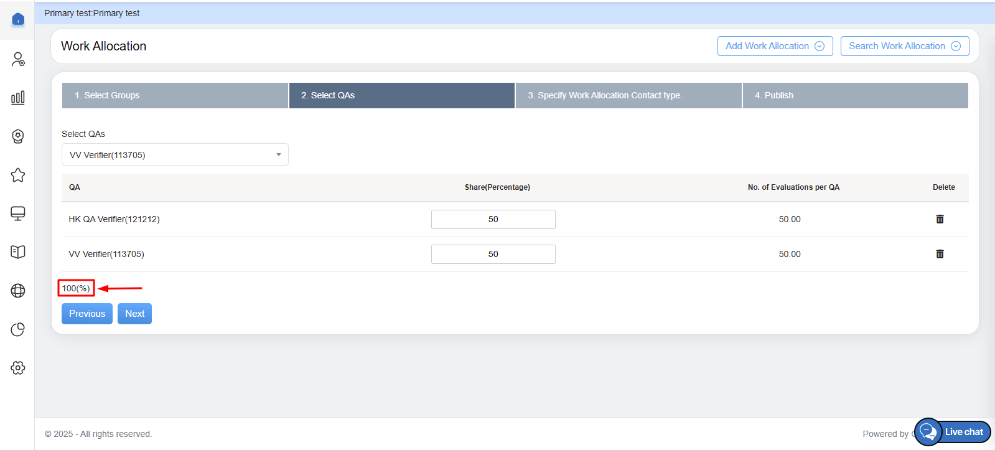Jump to the Publish step tab
Viewport: 995px width, 450px height.
tap(855, 95)
